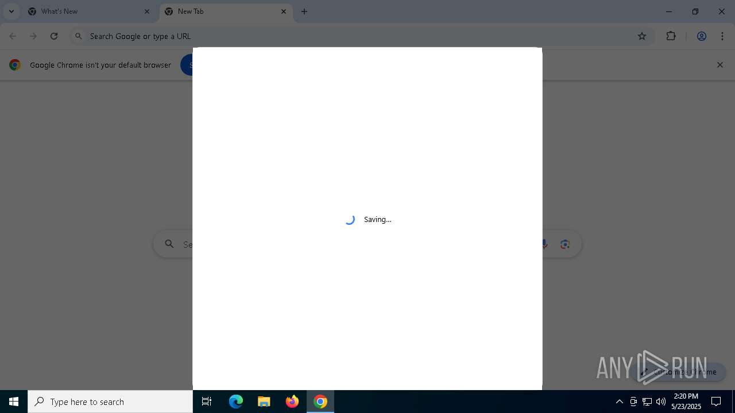Focus the taskbar search box
This screenshot has width=735, height=413.
[110, 402]
